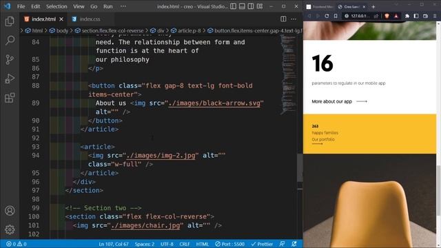Open the ./images/img-2.jpg path link
Image resolution: width=441 pixels, height=248 pixels.
tap(161, 156)
